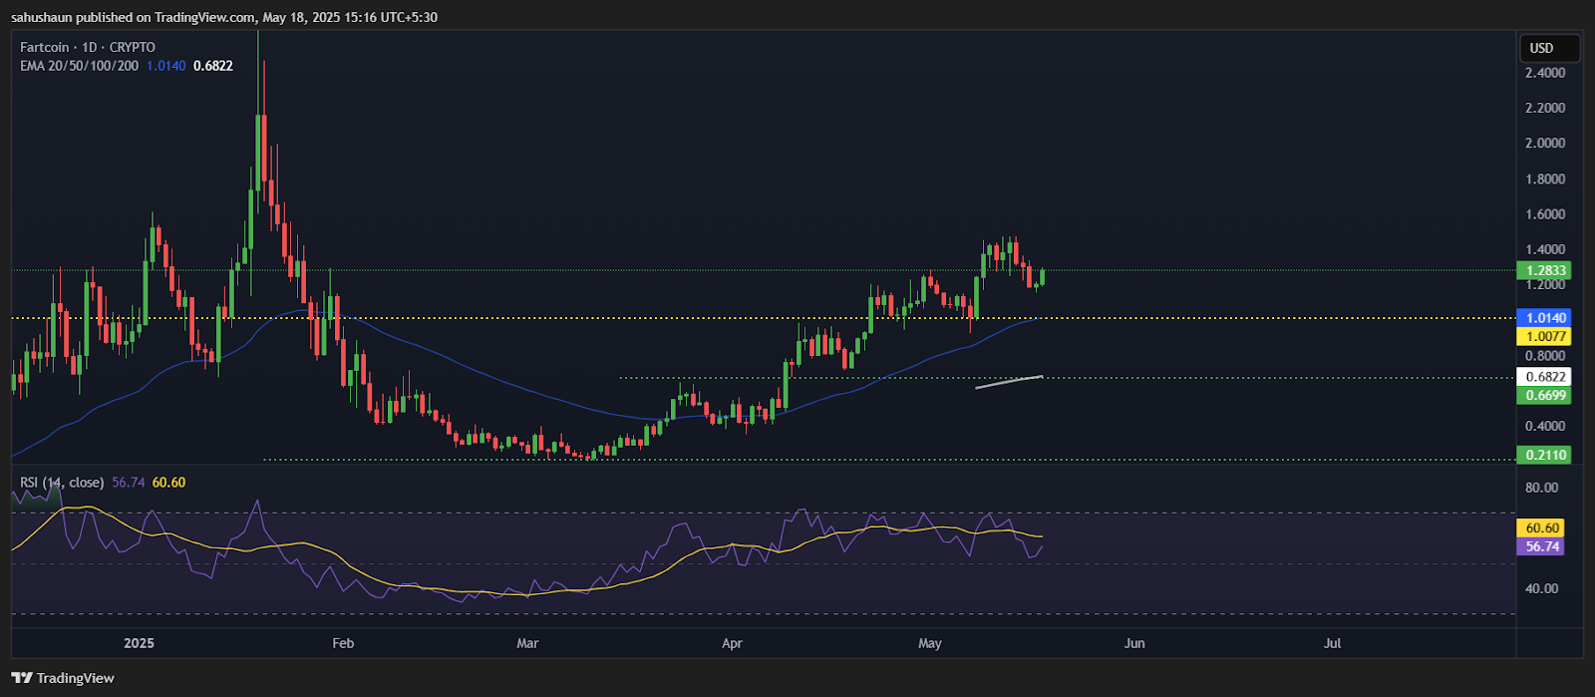This screenshot has height=697, width=1595.
Task: Click the sahushaun published on TradingView.com header
Action: (224, 17)
